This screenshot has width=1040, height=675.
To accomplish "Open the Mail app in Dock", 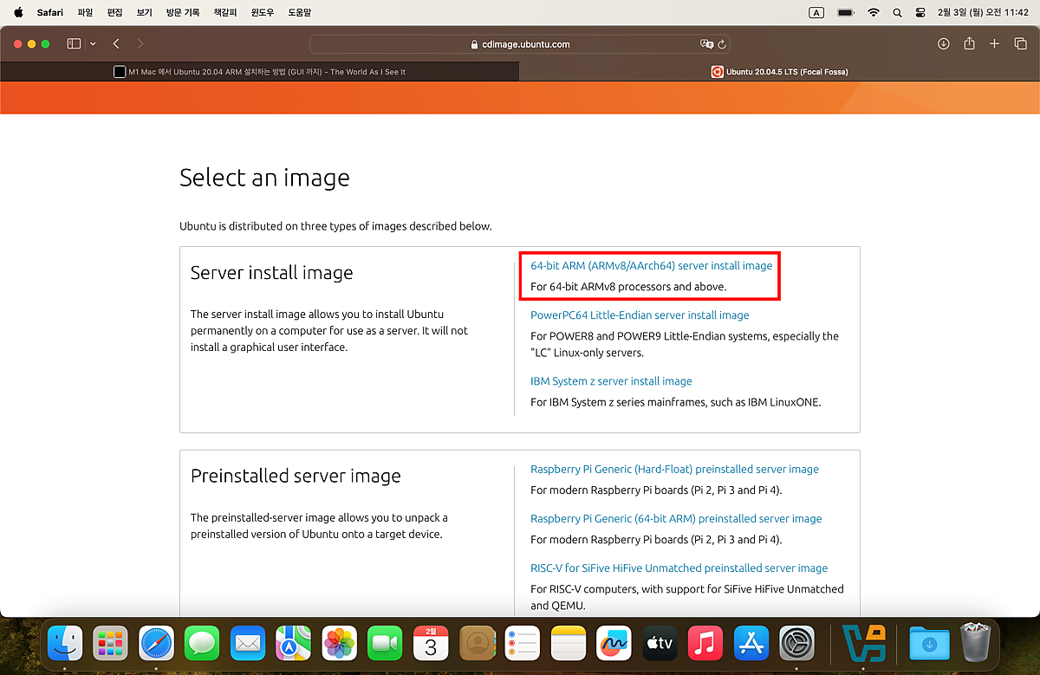I will (248, 643).
